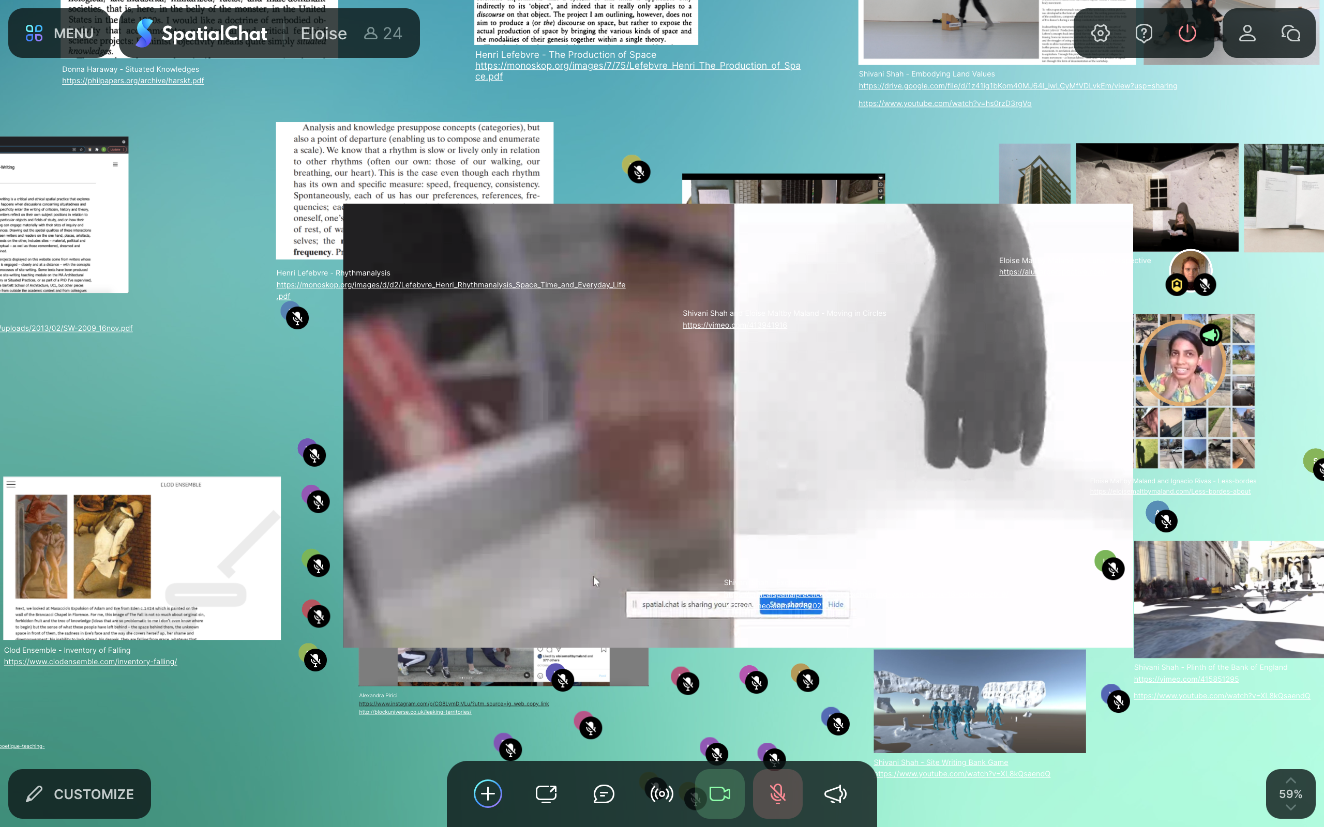Click Hide on the screen sharing bar
1324x827 pixels.
835,604
